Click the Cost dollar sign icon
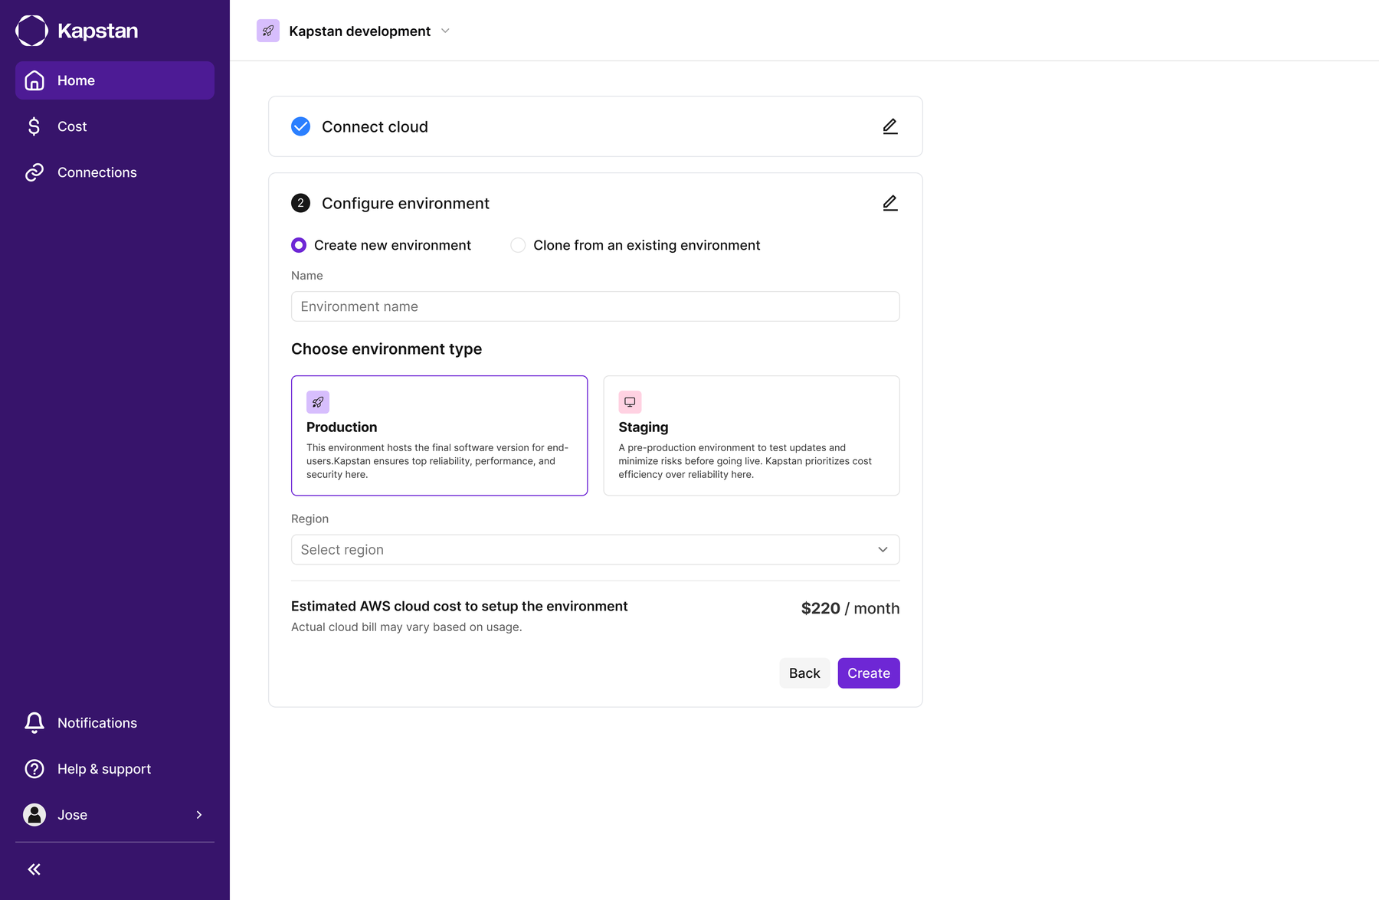This screenshot has width=1379, height=900. pos(34,126)
